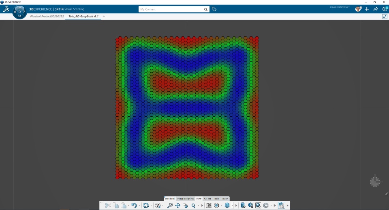This screenshot has width=389, height=210.
Task: Select the Fit All In magnifier icon
Action: pos(170,205)
